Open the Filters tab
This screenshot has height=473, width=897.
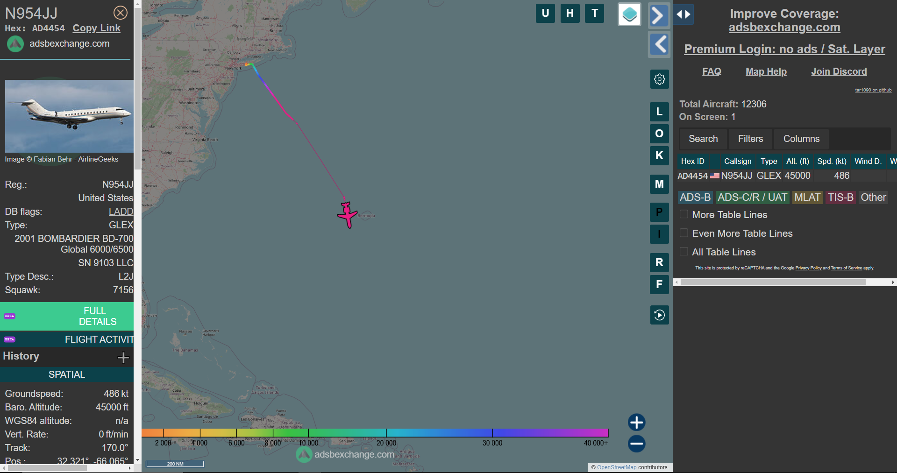click(x=750, y=139)
